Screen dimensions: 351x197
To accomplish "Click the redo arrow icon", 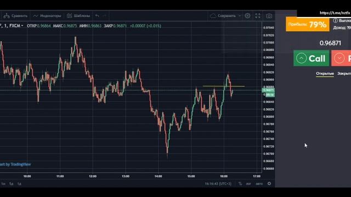I will coord(104,16).
